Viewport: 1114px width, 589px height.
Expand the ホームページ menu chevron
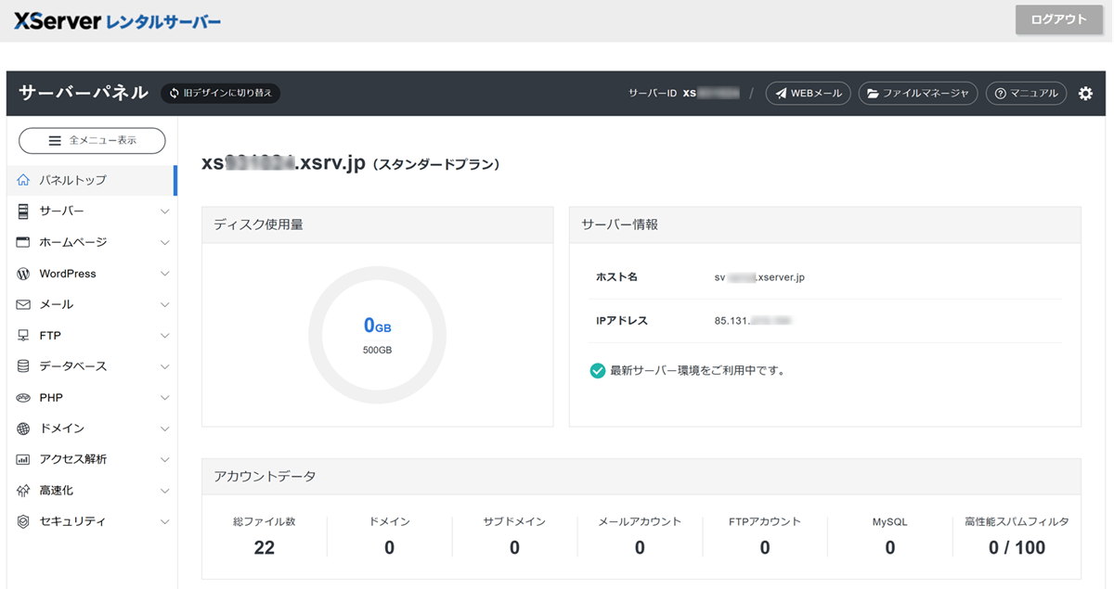pyautogui.click(x=164, y=243)
